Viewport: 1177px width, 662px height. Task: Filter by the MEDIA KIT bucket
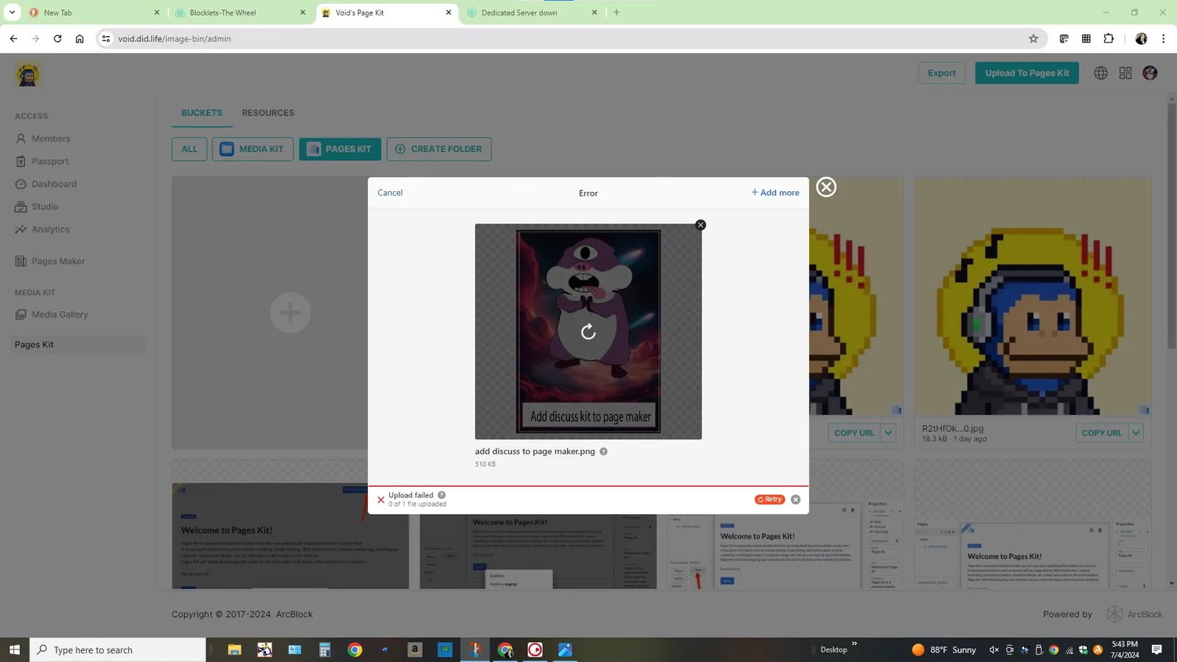(252, 149)
